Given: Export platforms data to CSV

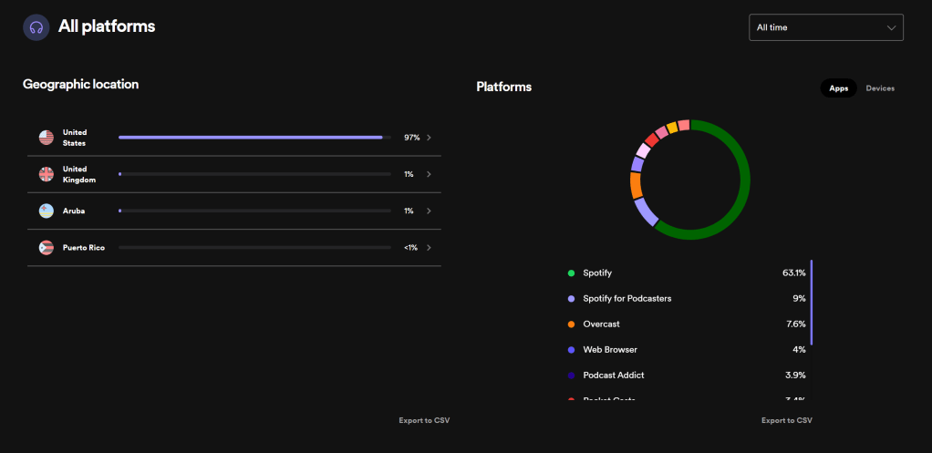Looking at the screenshot, I should pyautogui.click(x=786, y=420).
